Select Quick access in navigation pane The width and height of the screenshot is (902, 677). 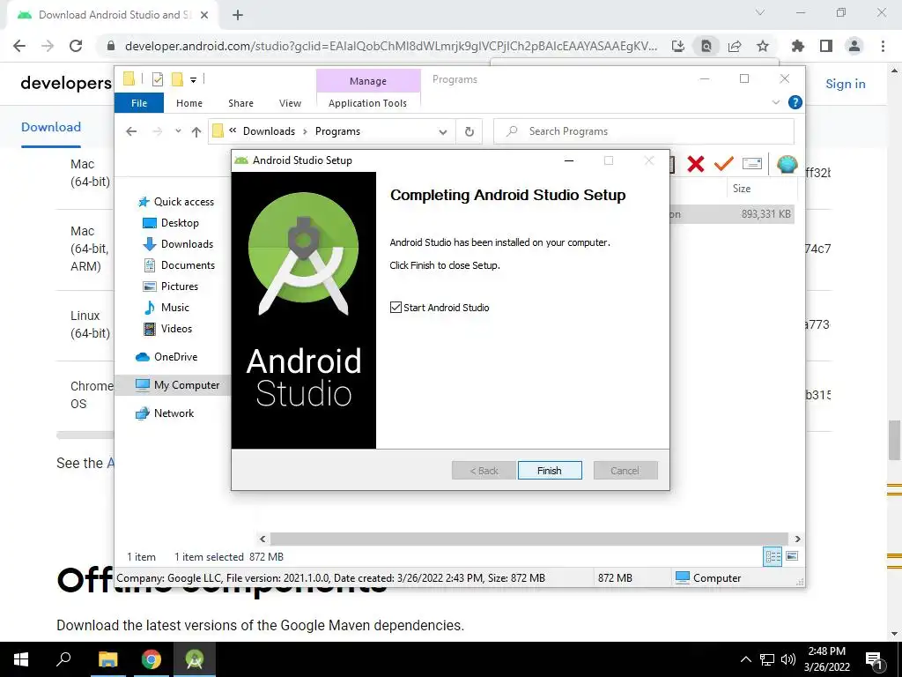176,202
